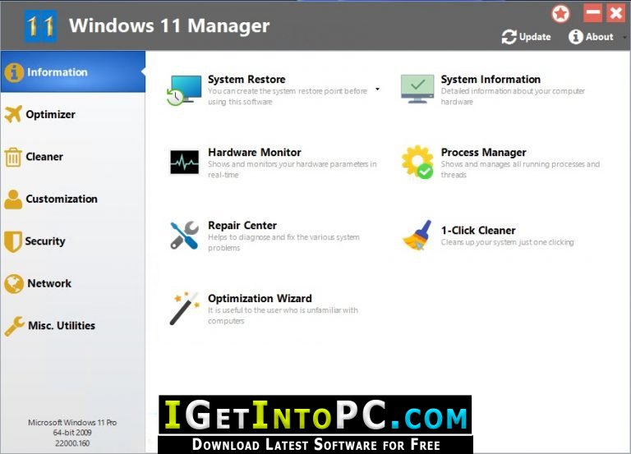631x454 pixels.
Task: Click the Process Manager gear icon
Action: coord(417,162)
